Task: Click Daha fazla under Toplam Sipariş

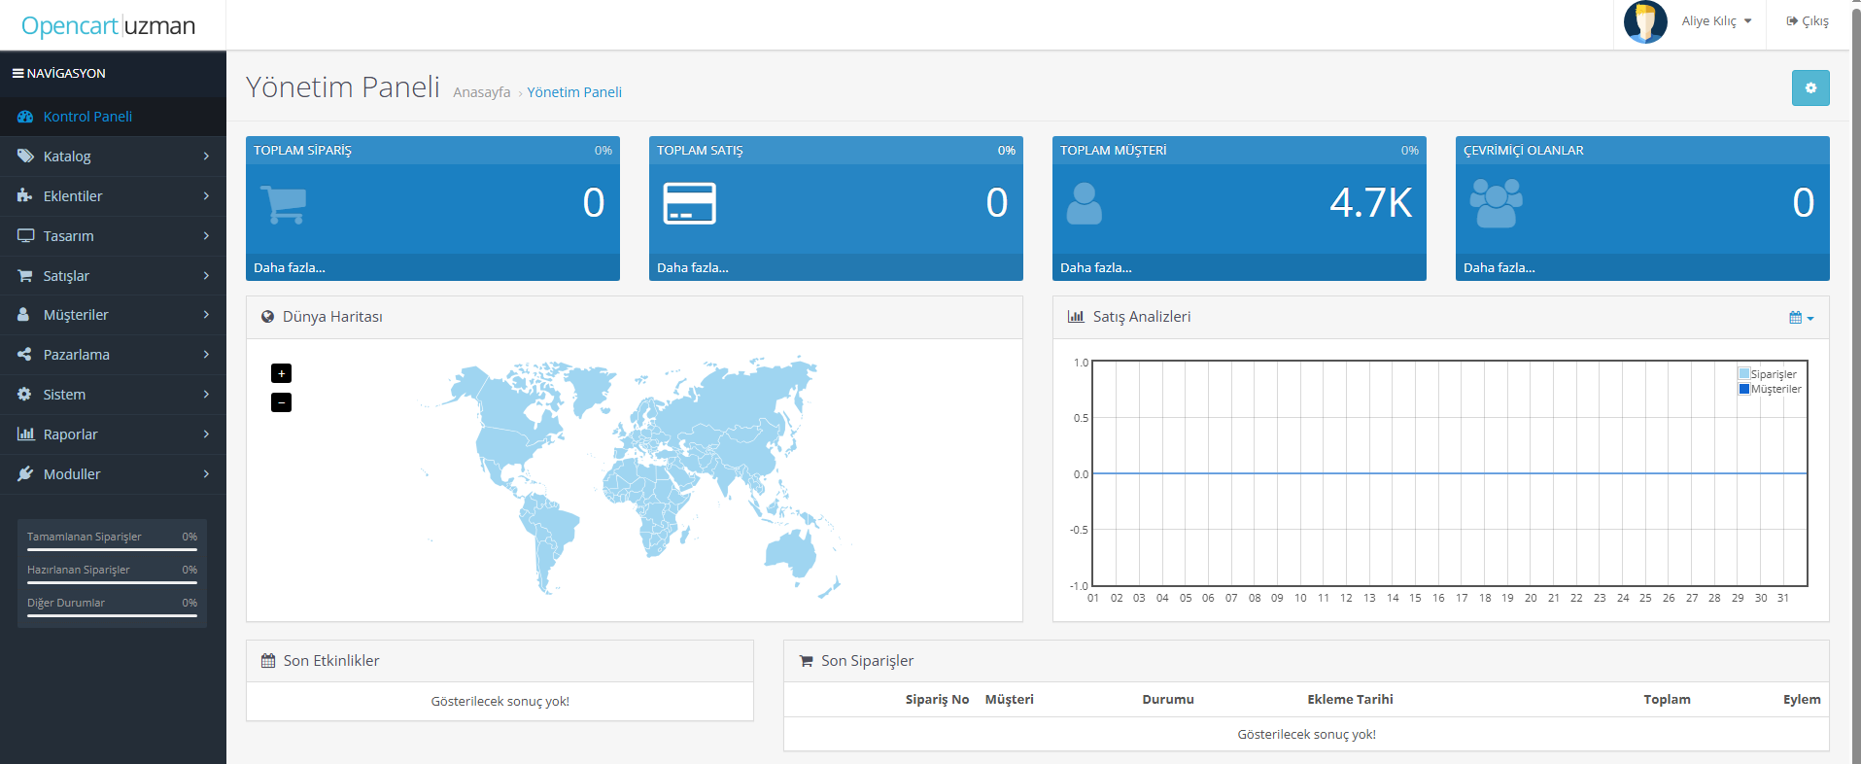Action: 290,268
